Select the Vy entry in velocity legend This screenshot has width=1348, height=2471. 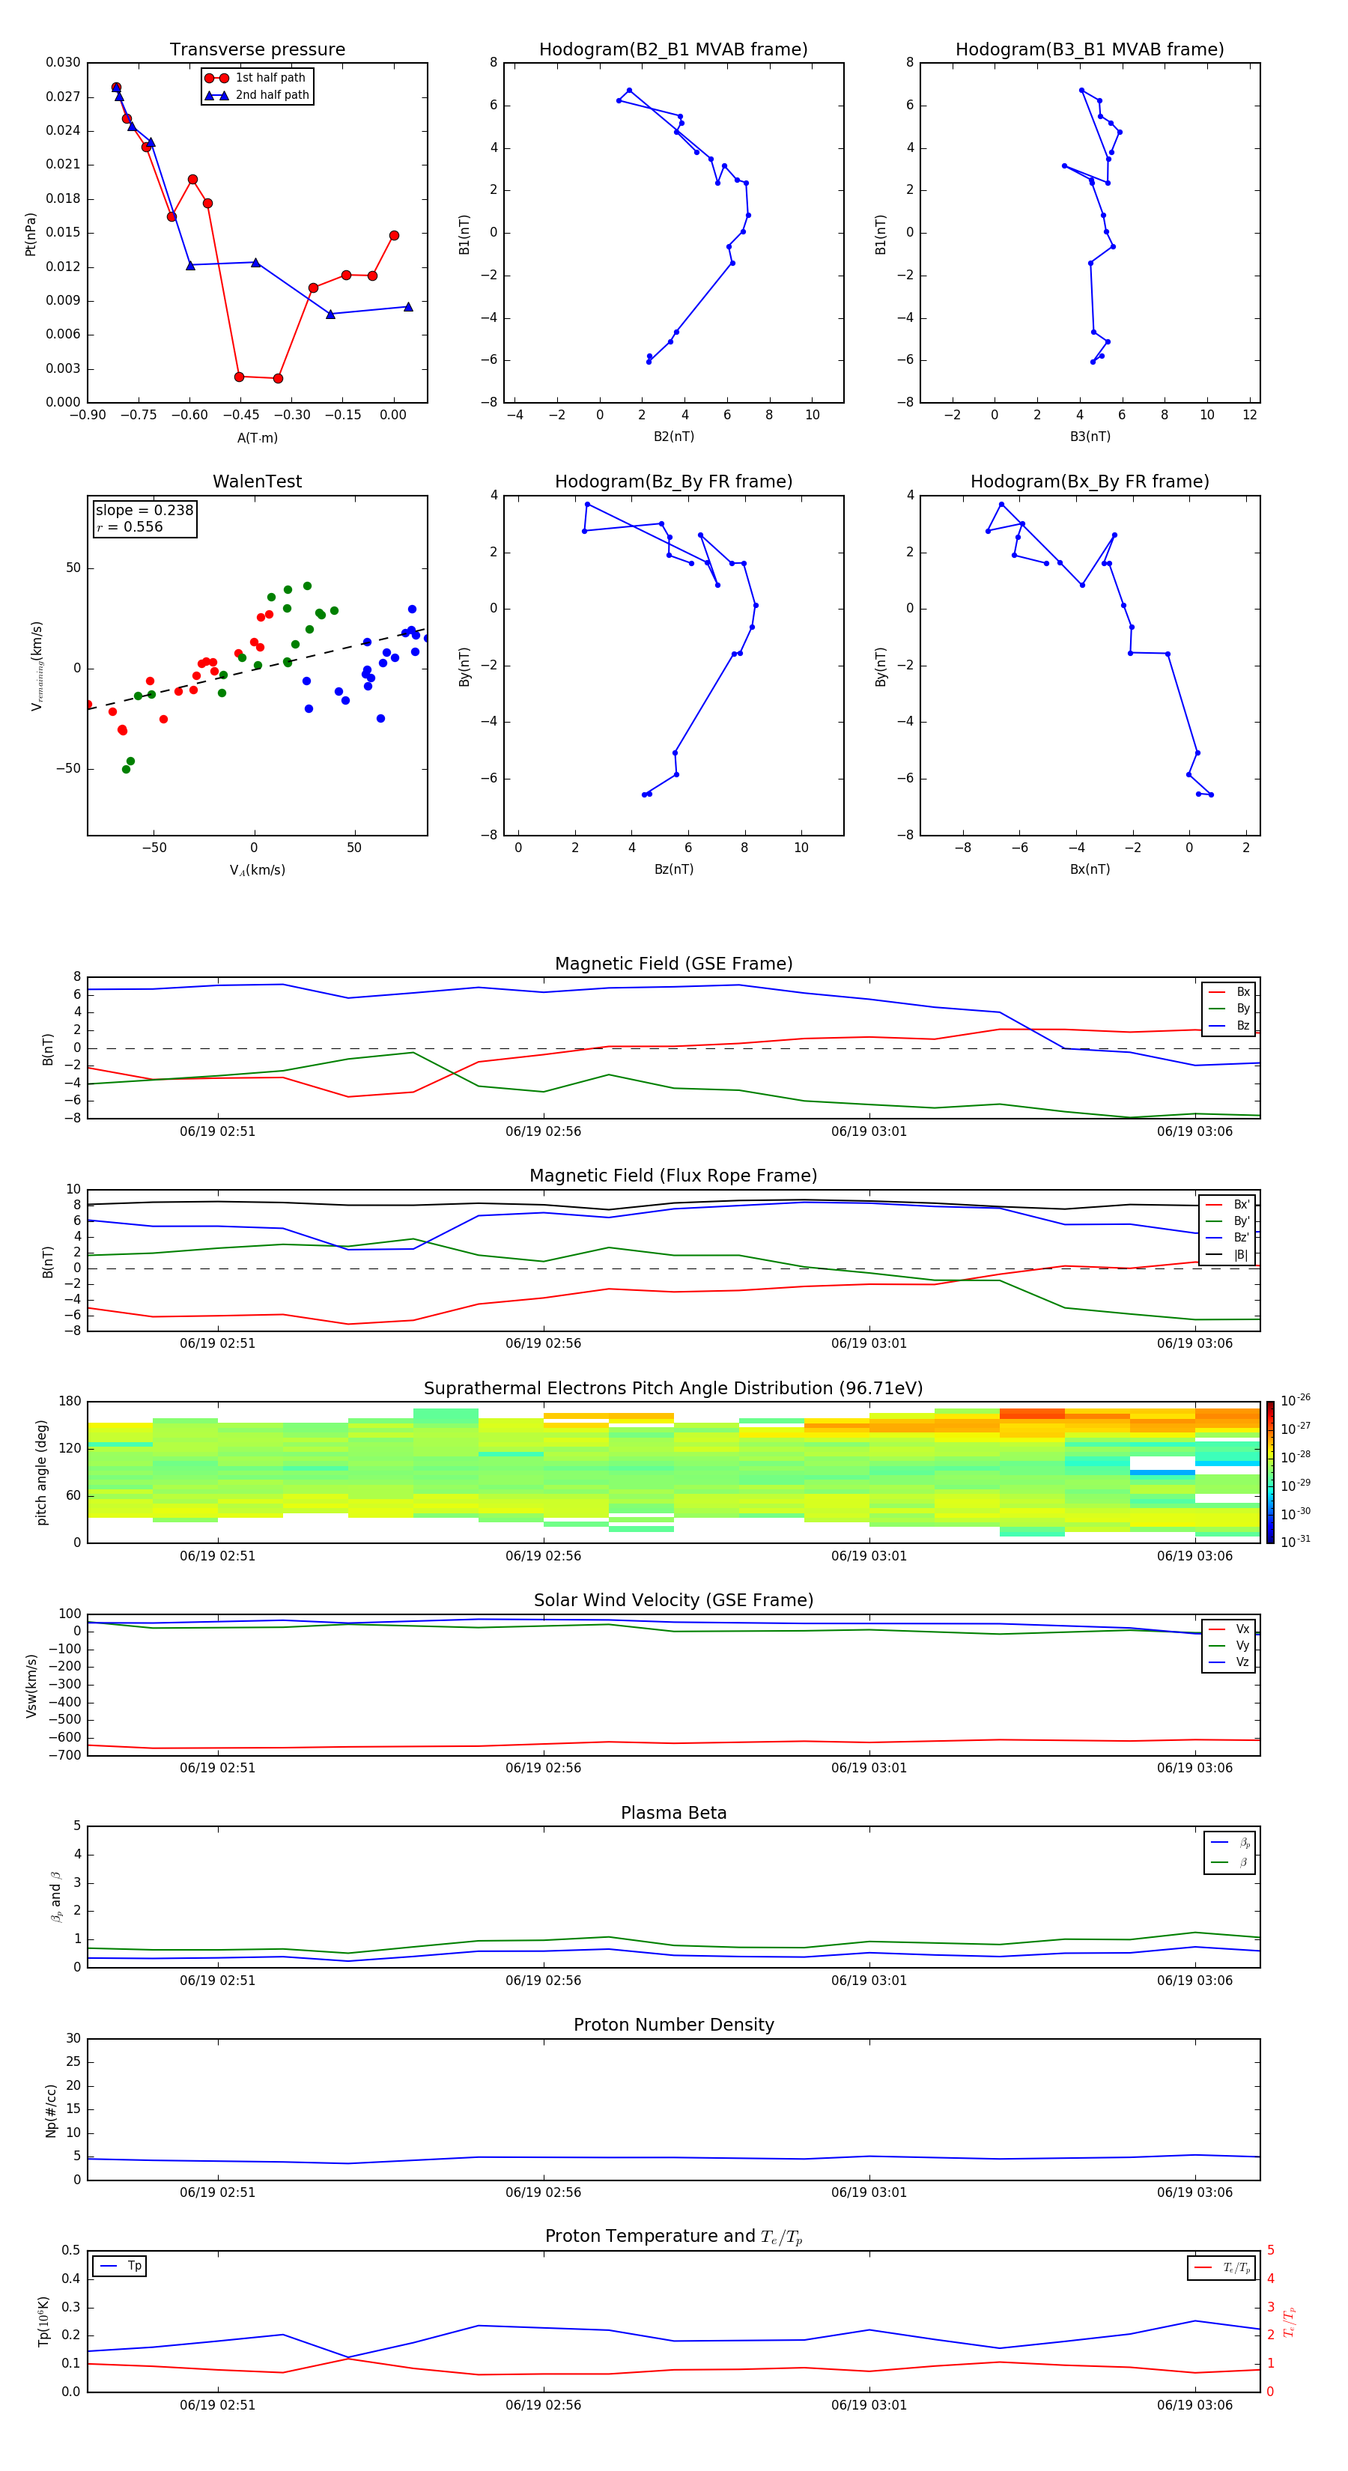[x=1229, y=1645]
